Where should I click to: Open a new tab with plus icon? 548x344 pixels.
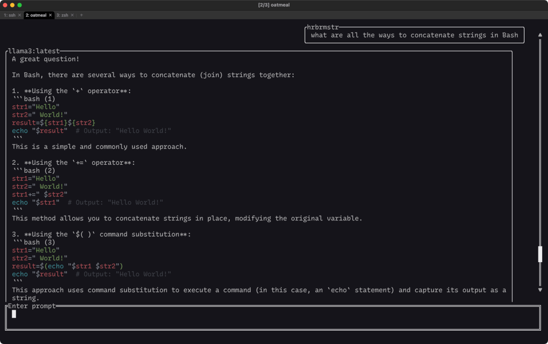coord(81,15)
